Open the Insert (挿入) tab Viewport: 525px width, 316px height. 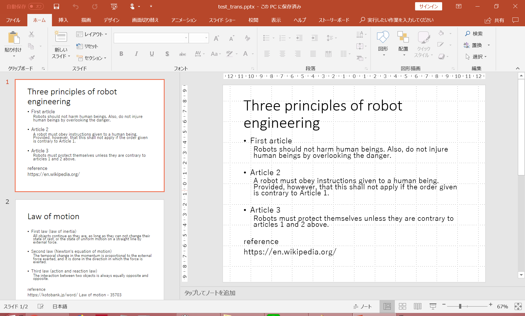click(63, 20)
